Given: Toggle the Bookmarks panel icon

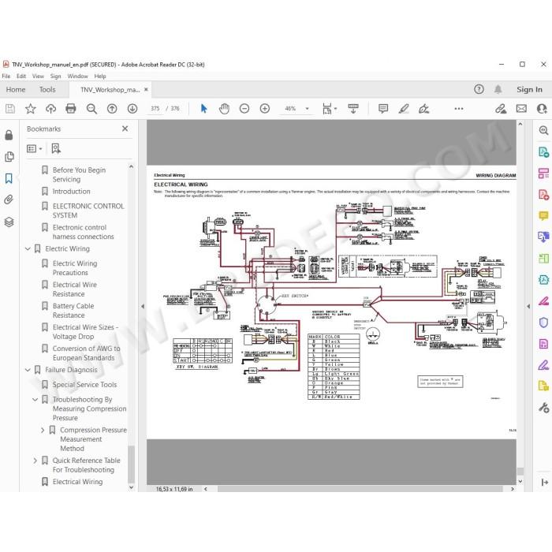Looking at the screenshot, I should (9, 178).
